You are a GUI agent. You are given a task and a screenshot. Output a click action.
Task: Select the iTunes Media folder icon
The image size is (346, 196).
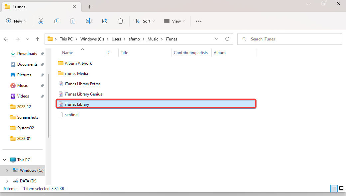61,73
